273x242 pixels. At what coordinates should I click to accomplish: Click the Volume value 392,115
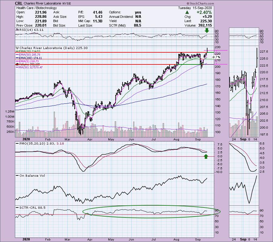[205, 25]
